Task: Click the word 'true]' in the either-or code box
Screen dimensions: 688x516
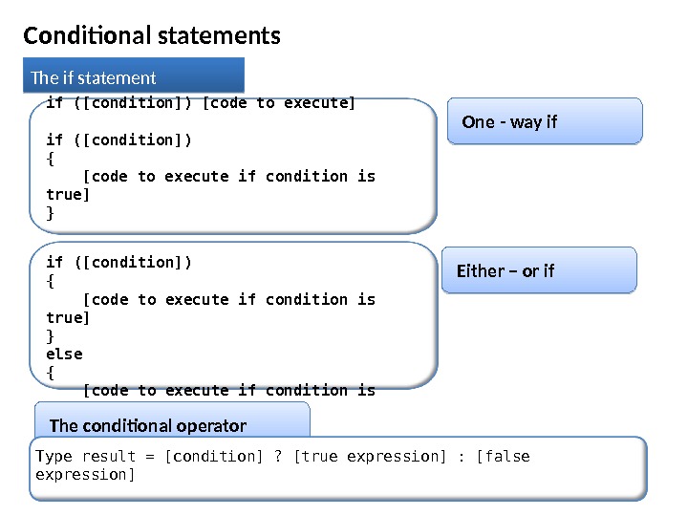Action: point(68,317)
